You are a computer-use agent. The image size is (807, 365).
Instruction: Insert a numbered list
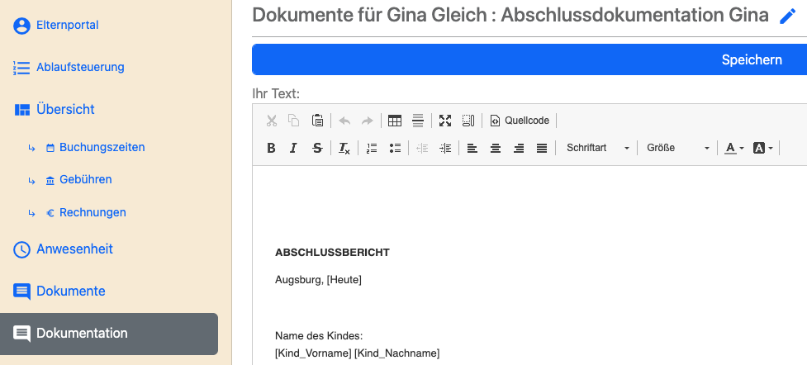point(372,148)
